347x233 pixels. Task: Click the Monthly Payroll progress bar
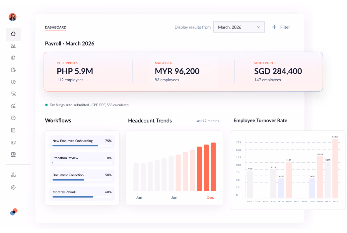coord(82,197)
